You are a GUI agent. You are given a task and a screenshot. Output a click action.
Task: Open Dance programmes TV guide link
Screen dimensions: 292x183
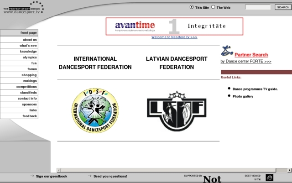[x=255, y=89]
